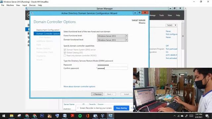Open the TASKS dropdown in Server Manager

tap(171, 25)
